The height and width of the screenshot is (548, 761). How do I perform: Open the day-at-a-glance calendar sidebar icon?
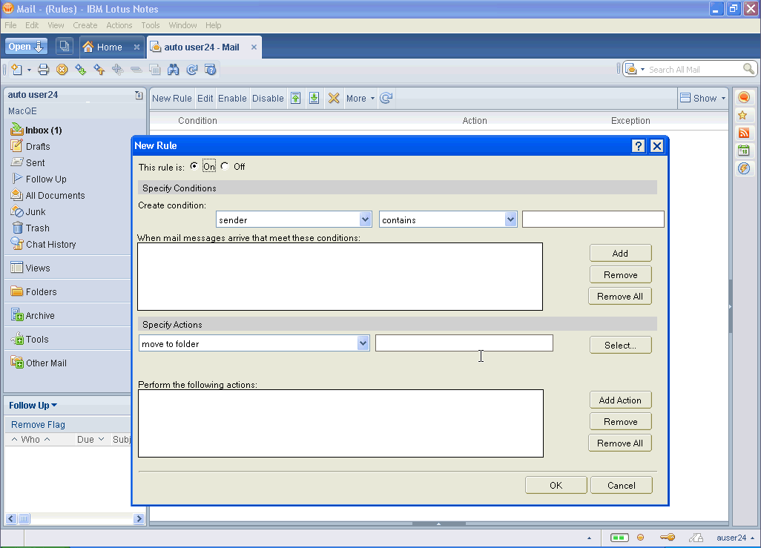coord(742,151)
